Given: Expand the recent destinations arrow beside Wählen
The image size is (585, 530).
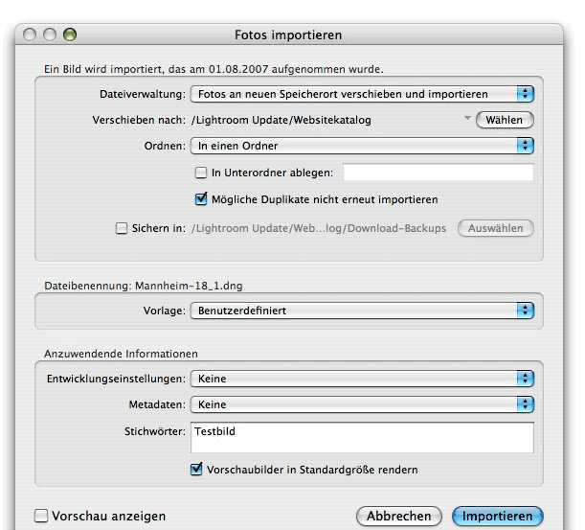Looking at the screenshot, I should pos(467,118).
